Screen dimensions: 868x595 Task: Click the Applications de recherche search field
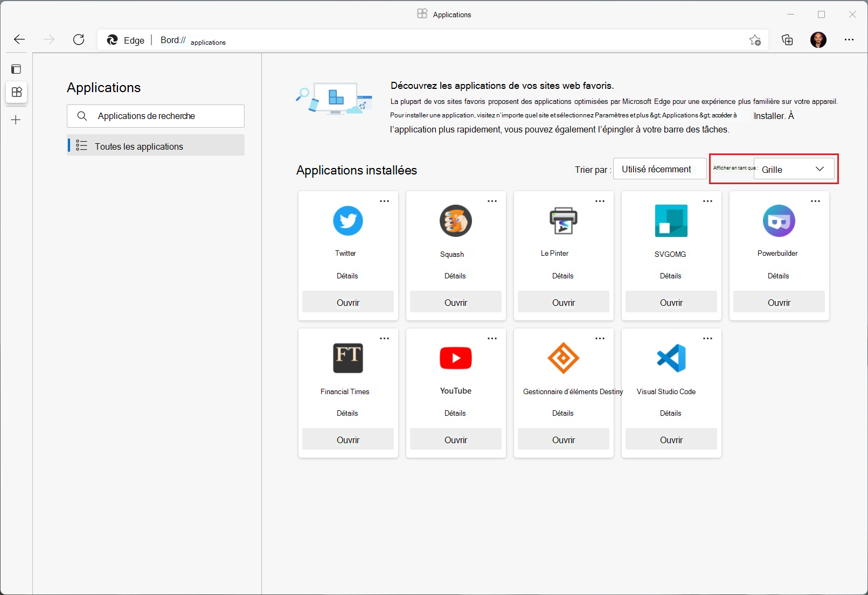(x=156, y=116)
